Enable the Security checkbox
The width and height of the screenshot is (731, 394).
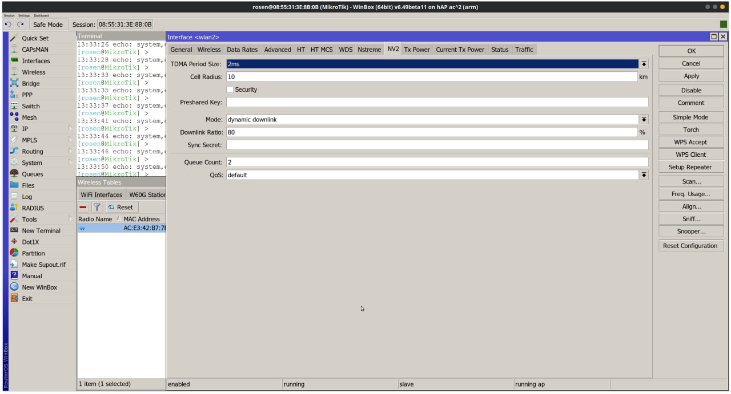tap(230, 90)
